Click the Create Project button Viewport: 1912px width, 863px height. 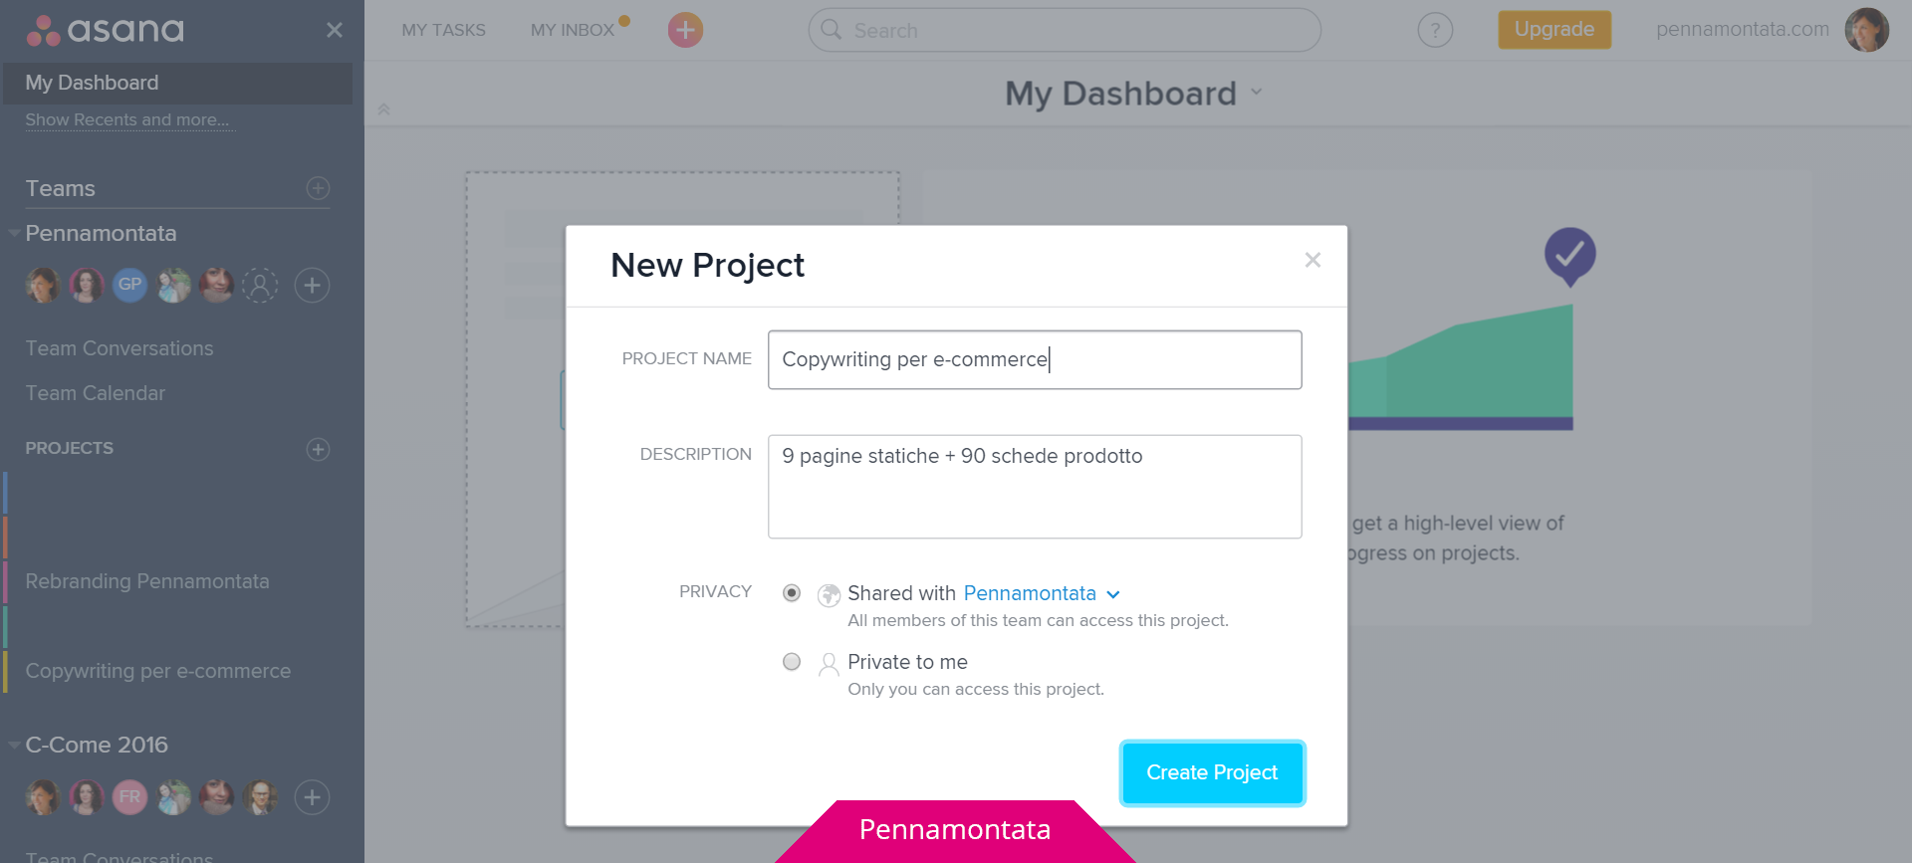point(1211,772)
